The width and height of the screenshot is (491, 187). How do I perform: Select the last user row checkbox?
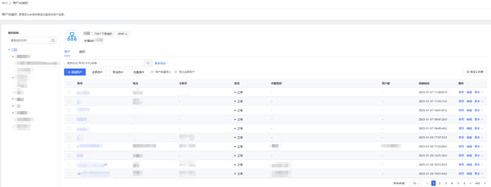point(69,174)
